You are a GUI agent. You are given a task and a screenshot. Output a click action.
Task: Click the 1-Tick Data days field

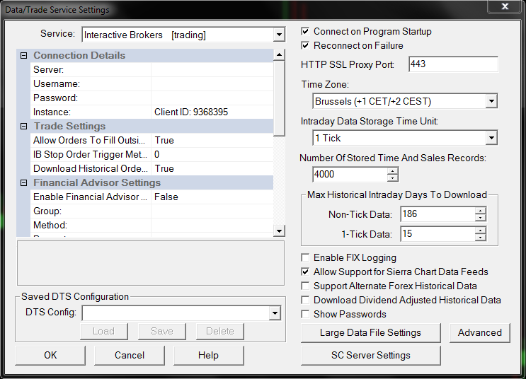pos(438,234)
